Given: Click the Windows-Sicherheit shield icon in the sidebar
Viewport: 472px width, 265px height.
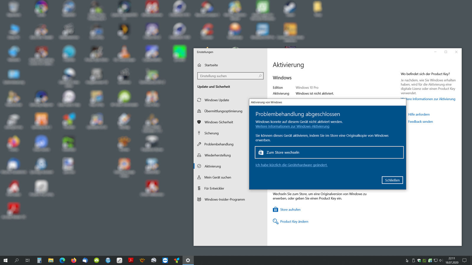Looking at the screenshot, I should (199, 122).
